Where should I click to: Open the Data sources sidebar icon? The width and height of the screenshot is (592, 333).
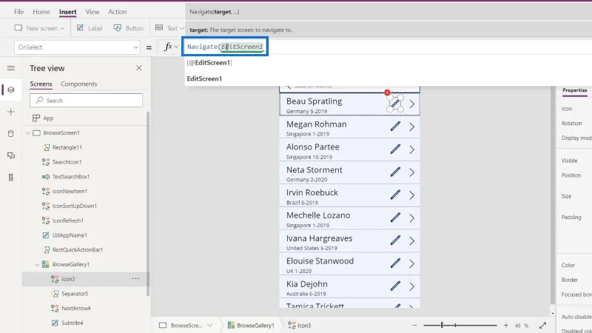[11, 134]
